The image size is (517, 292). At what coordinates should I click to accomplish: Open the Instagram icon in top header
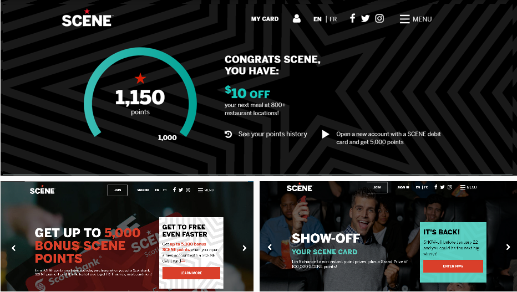tap(379, 18)
